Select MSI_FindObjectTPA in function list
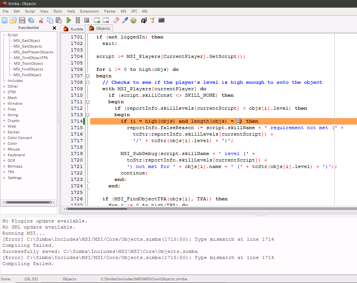Image resolution: width=357 pixels, height=283 pixels. coord(31,58)
